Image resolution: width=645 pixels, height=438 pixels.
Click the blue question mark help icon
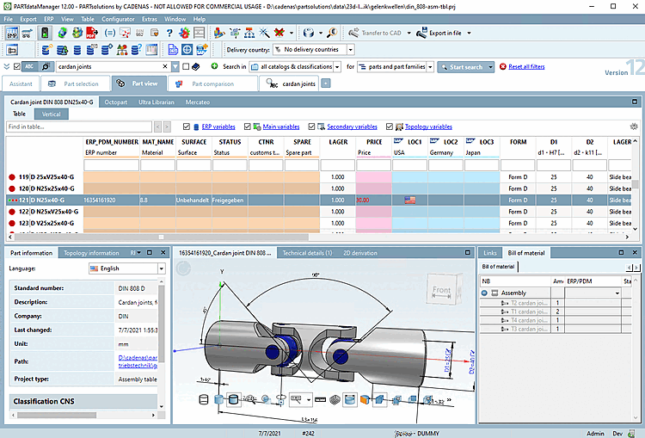pyautogui.click(x=169, y=33)
